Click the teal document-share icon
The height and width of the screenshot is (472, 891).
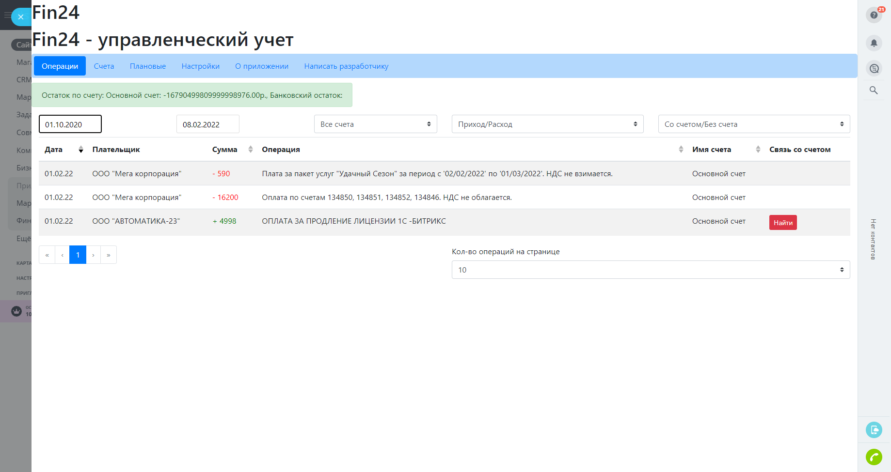click(x=874, y=430)
